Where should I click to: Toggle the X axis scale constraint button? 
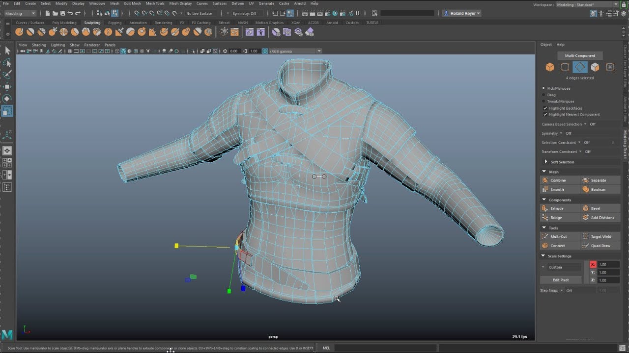click(x=593, y=264)
